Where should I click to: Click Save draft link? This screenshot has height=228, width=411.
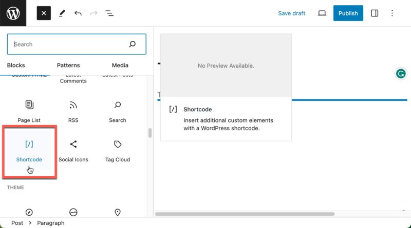tap(291, 13)
